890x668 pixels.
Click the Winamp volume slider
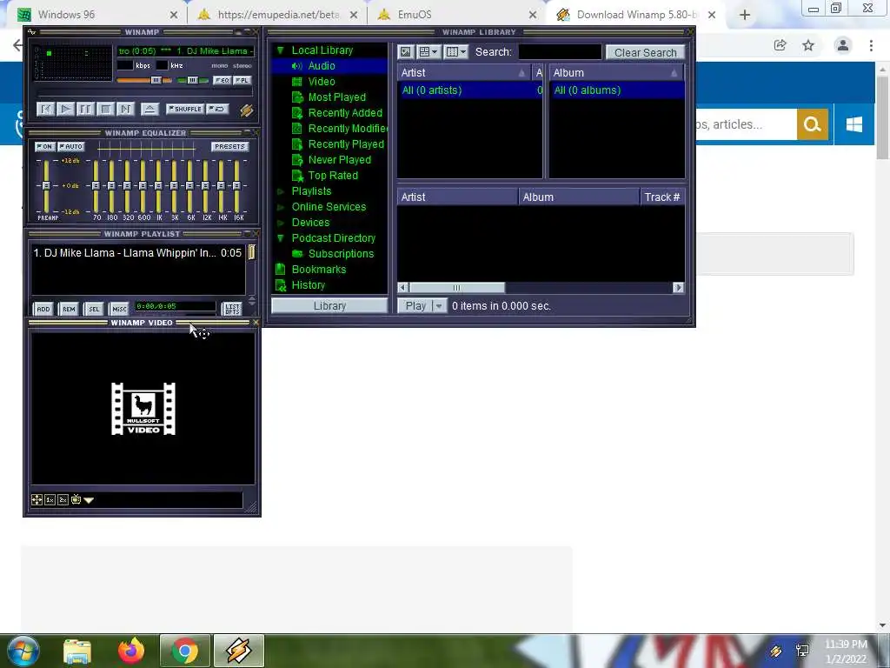[x=144, y=81]
